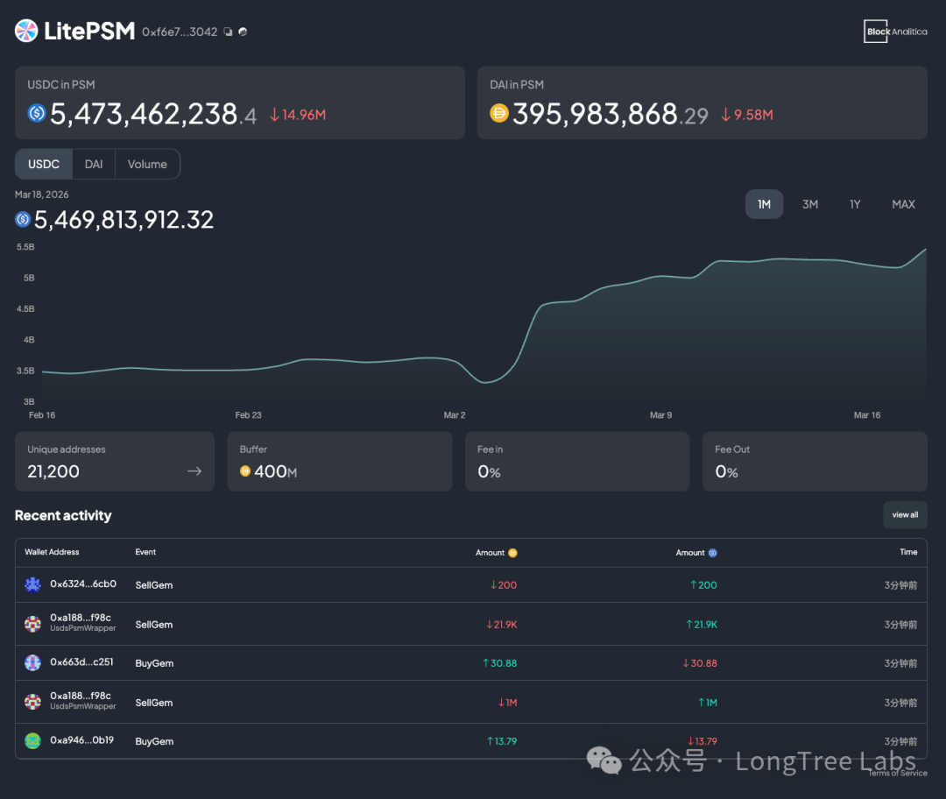The width and height of the screenshot is (946, 799).
Task: Click the USDC in PSM value 5,473,462,238.4
Action: click(153, 114)
